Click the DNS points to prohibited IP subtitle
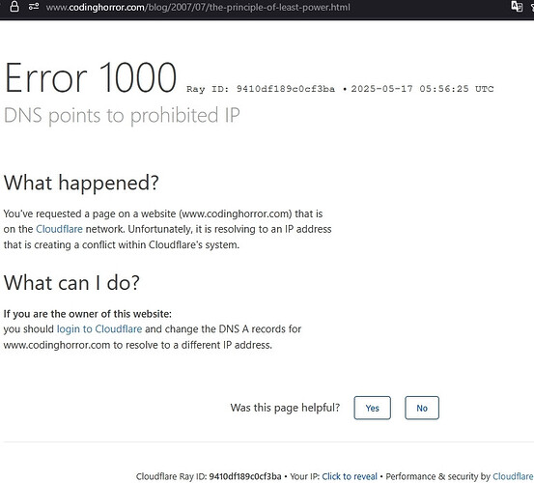The image size is (534, 483). click(x=122, y=115)
